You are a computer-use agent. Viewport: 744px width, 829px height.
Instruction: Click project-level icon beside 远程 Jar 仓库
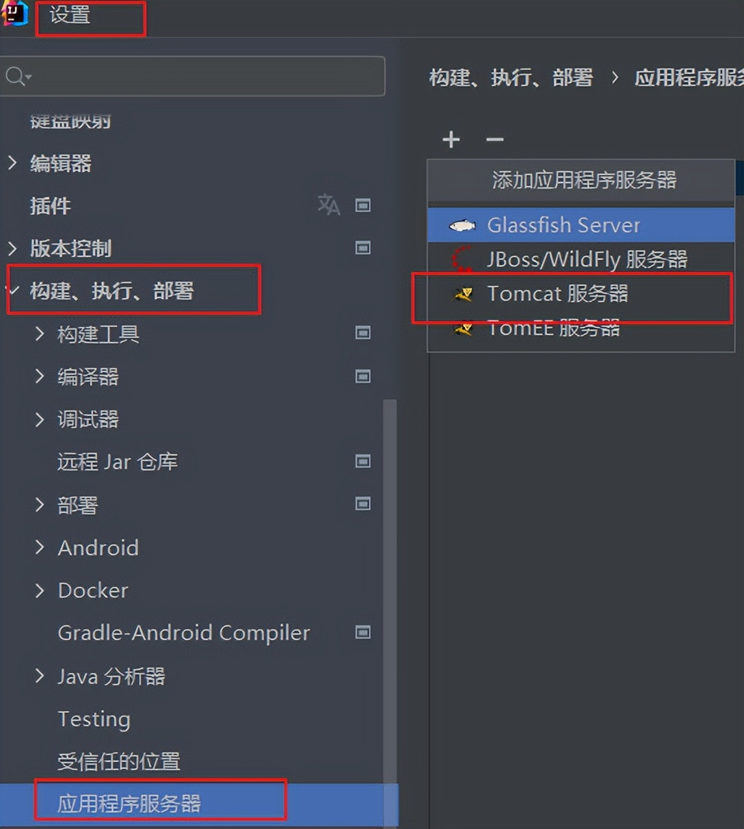click(x=363, y=461)
